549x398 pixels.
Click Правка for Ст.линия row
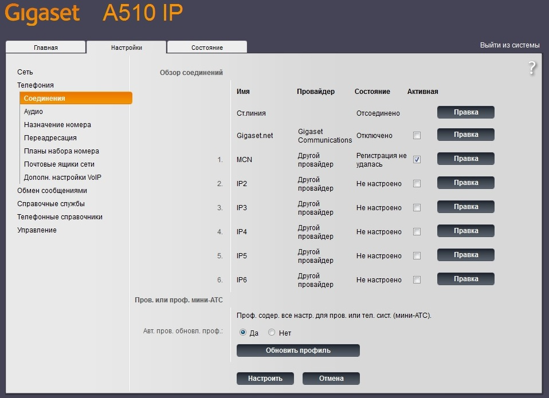tap(466, 112)
